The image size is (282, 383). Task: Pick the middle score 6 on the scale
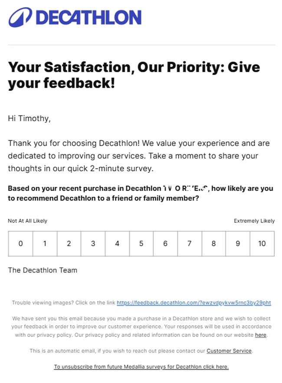tap(165, 244)
